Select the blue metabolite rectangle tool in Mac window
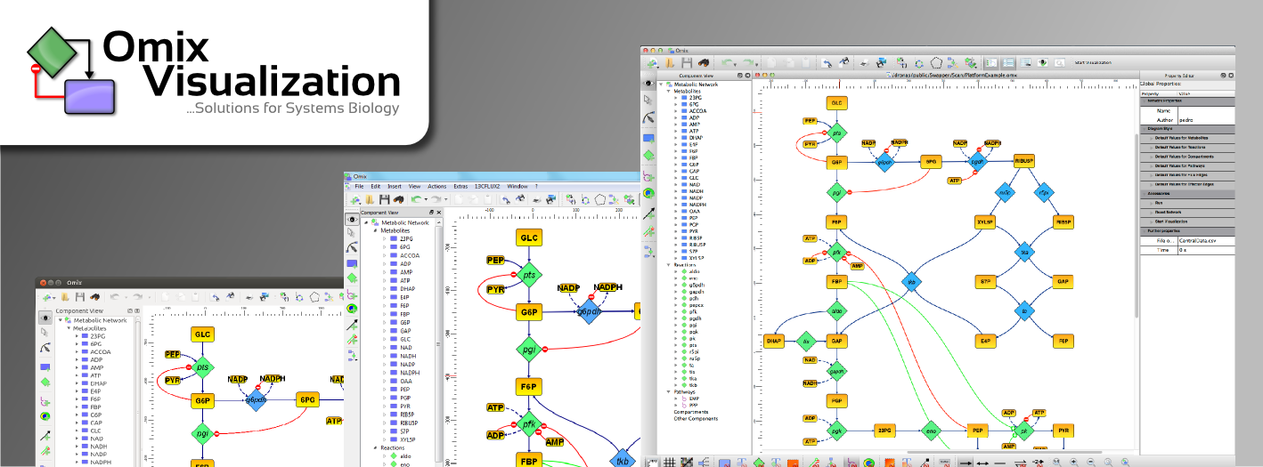This screenshot has width=1263, height=467. [649, 138]
